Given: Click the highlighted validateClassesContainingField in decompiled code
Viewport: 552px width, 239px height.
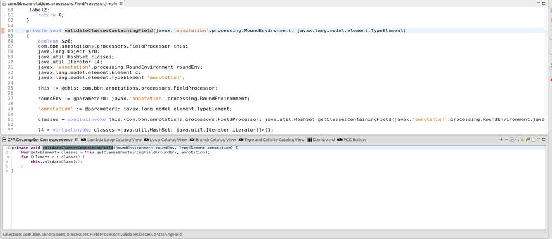Looking at the screenshot, I should click(x=77, y=148).
